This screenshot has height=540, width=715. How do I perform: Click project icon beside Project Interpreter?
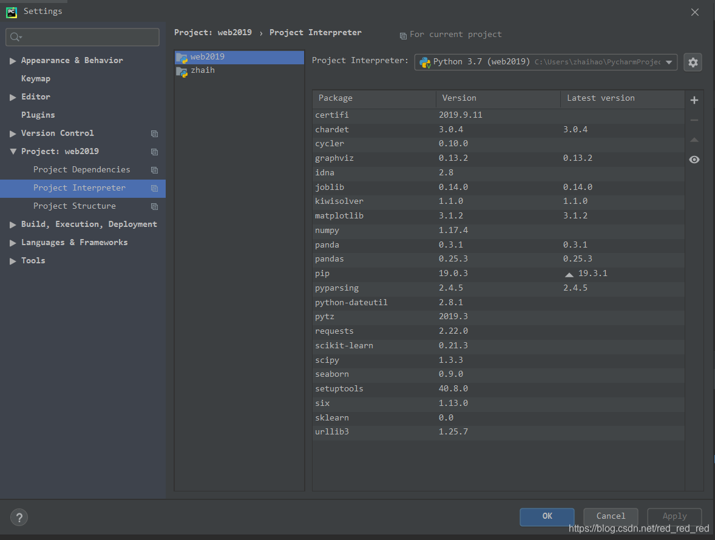tap(155, 188)
